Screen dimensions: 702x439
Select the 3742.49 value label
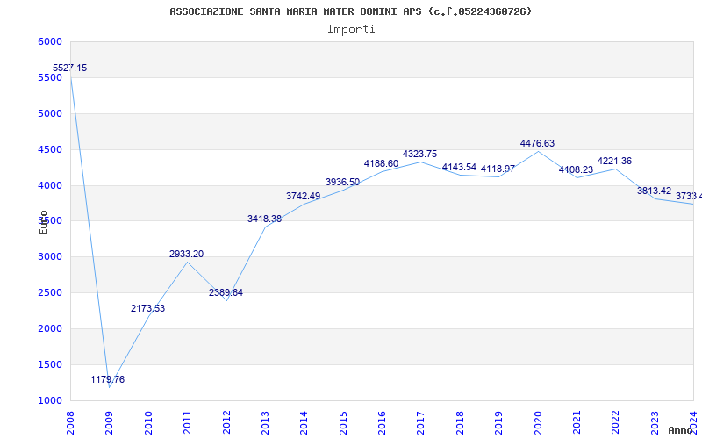(x=303, y=196)
